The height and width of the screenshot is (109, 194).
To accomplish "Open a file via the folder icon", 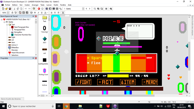I will (x=6, y=9).
